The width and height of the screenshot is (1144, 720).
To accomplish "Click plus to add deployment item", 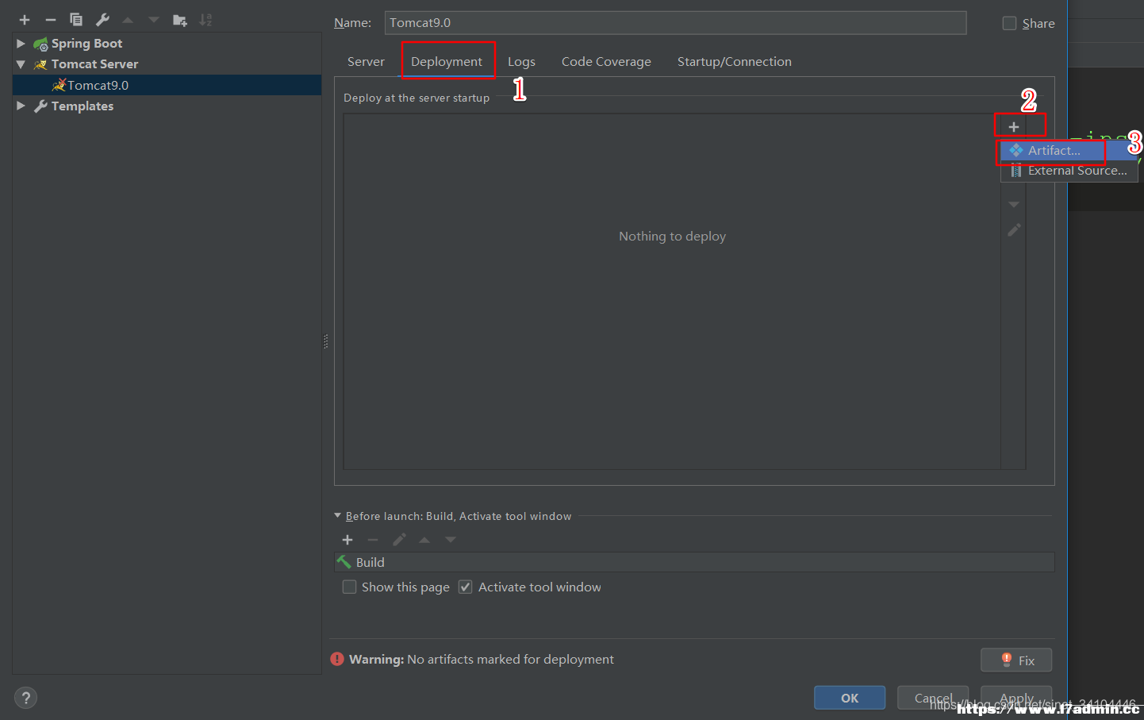I will tap(1014, 127).
